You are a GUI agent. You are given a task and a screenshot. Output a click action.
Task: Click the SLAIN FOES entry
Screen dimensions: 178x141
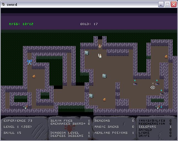point(70,121)
